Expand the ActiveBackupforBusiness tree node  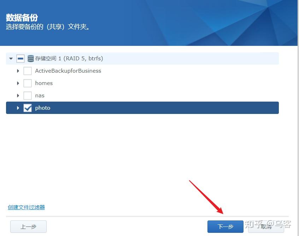click(x=18, y=71)
